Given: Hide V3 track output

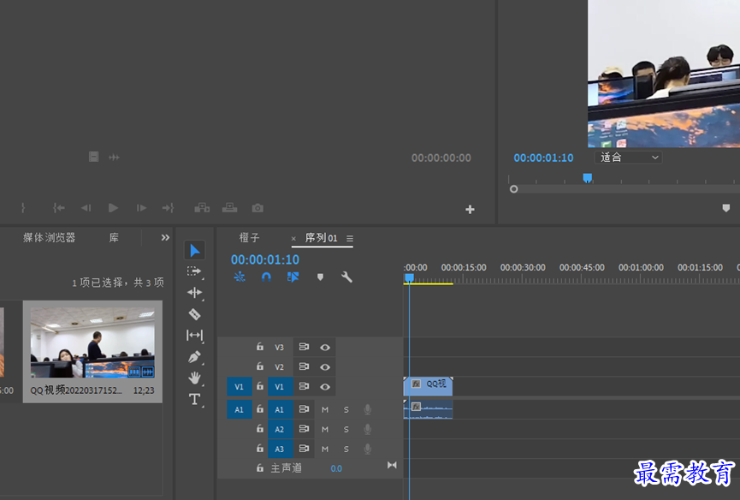Looking at the screenshot, I should click(325, 348).
